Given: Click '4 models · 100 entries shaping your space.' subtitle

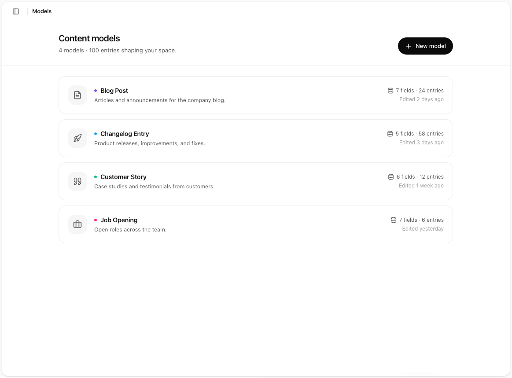Looking at the screenshot, I should coord(118,50).
